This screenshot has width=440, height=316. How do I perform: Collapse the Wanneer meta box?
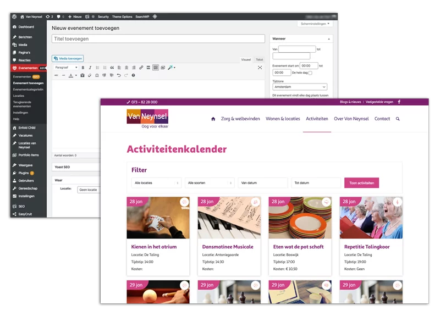coord(328,38)
